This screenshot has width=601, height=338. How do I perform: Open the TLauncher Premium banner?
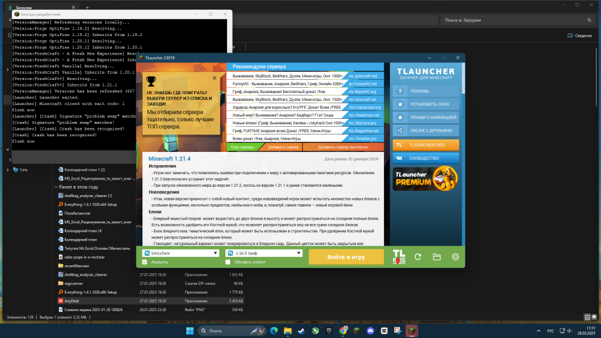426,179
